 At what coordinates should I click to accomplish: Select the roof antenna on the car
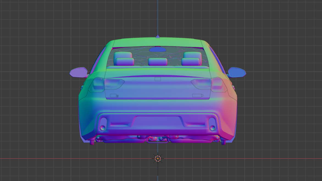[x=158, y=36]
